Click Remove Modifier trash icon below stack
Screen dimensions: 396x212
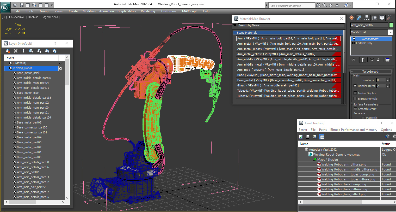tap(378, 60)
